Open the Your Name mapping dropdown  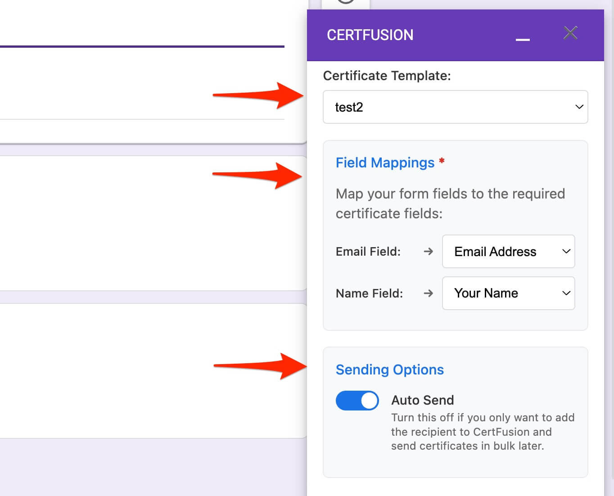tap(508, 293)
